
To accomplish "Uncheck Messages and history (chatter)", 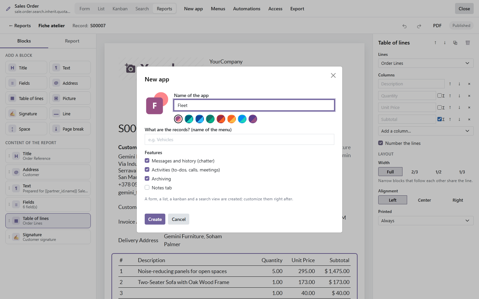I will point(147,160).
